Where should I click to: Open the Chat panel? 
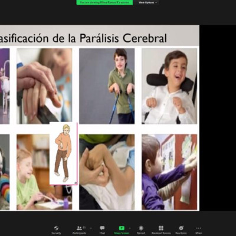click(102, 230)
